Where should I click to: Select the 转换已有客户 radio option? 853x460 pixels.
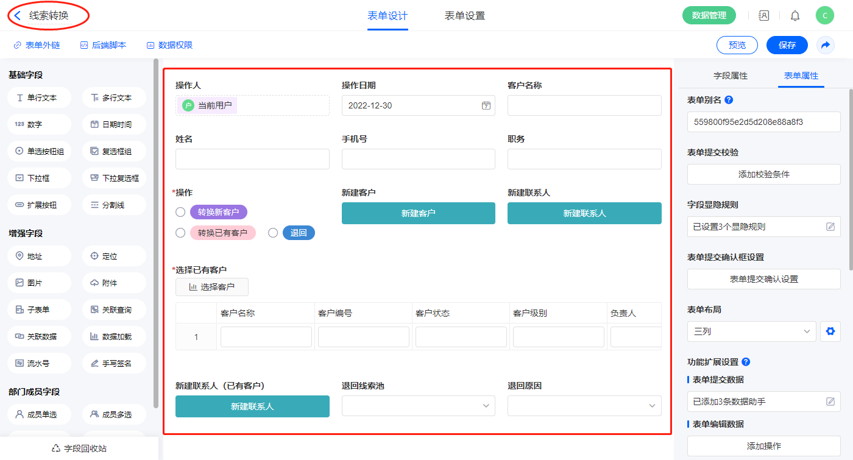coord(180,233)
